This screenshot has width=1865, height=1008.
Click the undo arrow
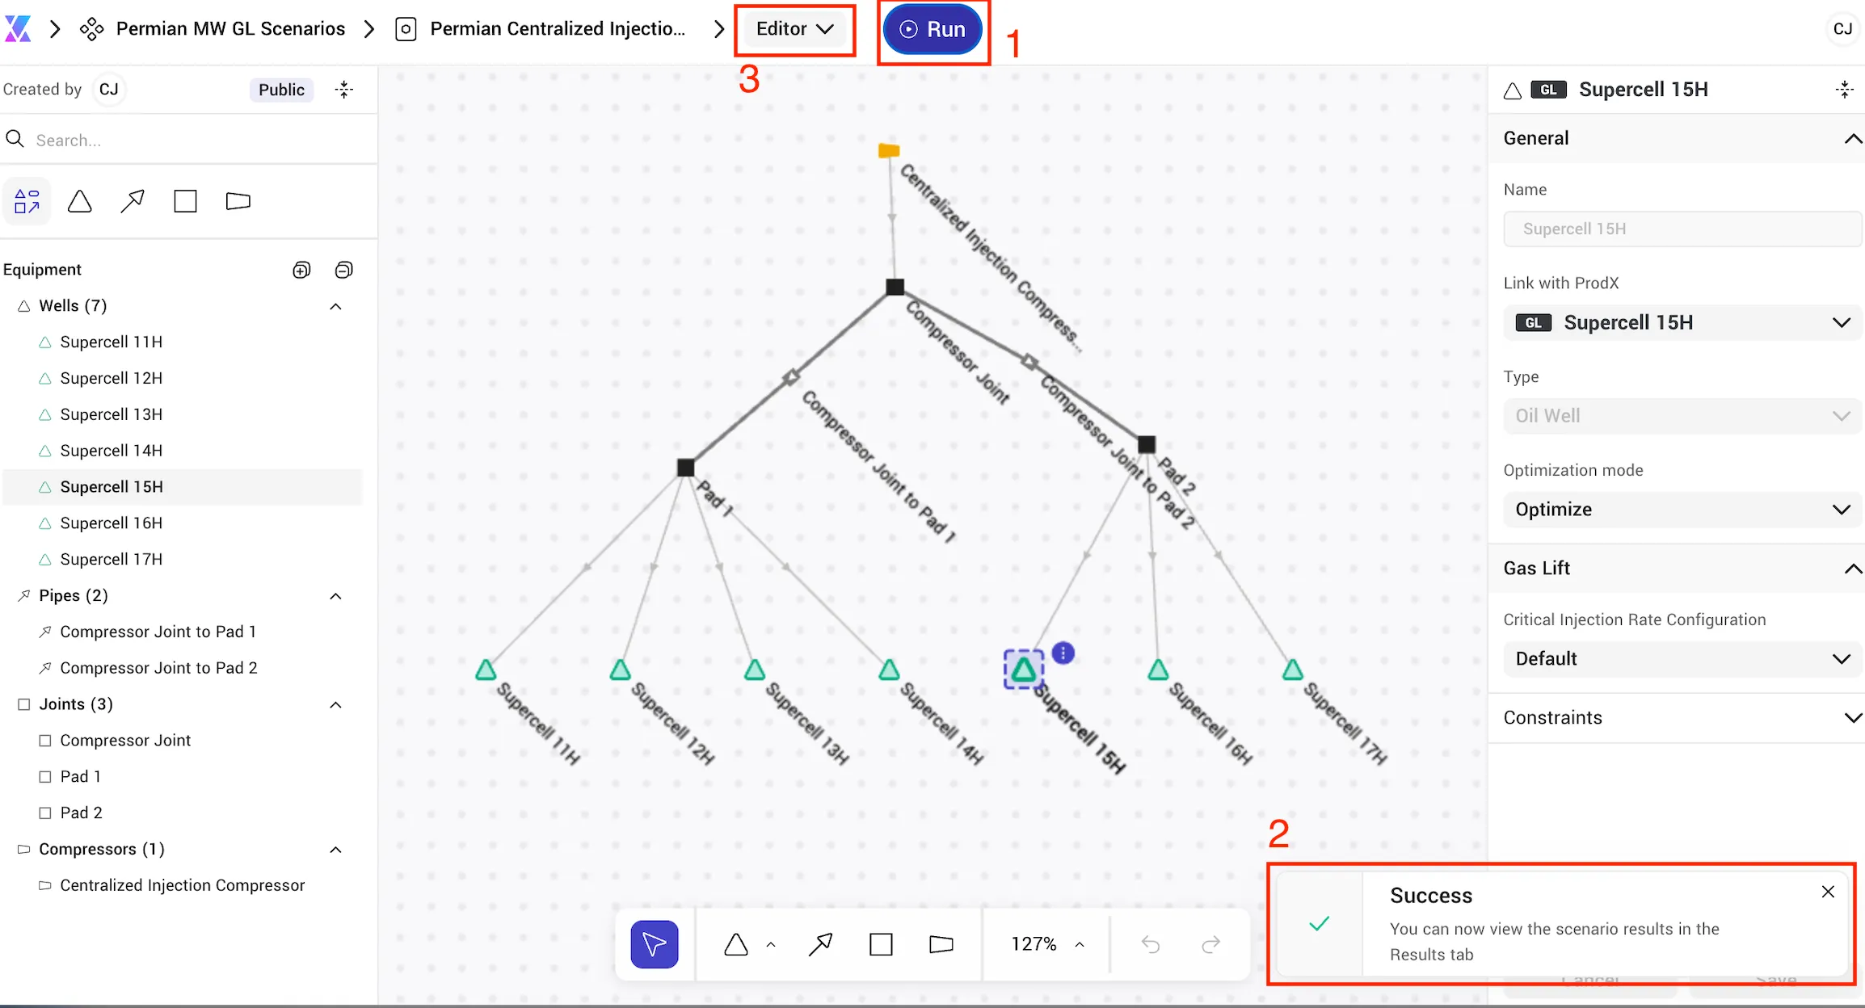pos(1151,943)
